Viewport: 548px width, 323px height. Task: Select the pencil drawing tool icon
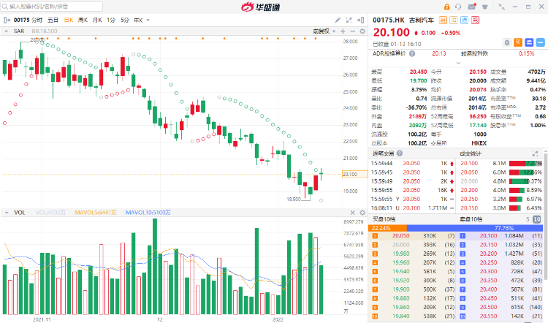click(x=338, y=20)
